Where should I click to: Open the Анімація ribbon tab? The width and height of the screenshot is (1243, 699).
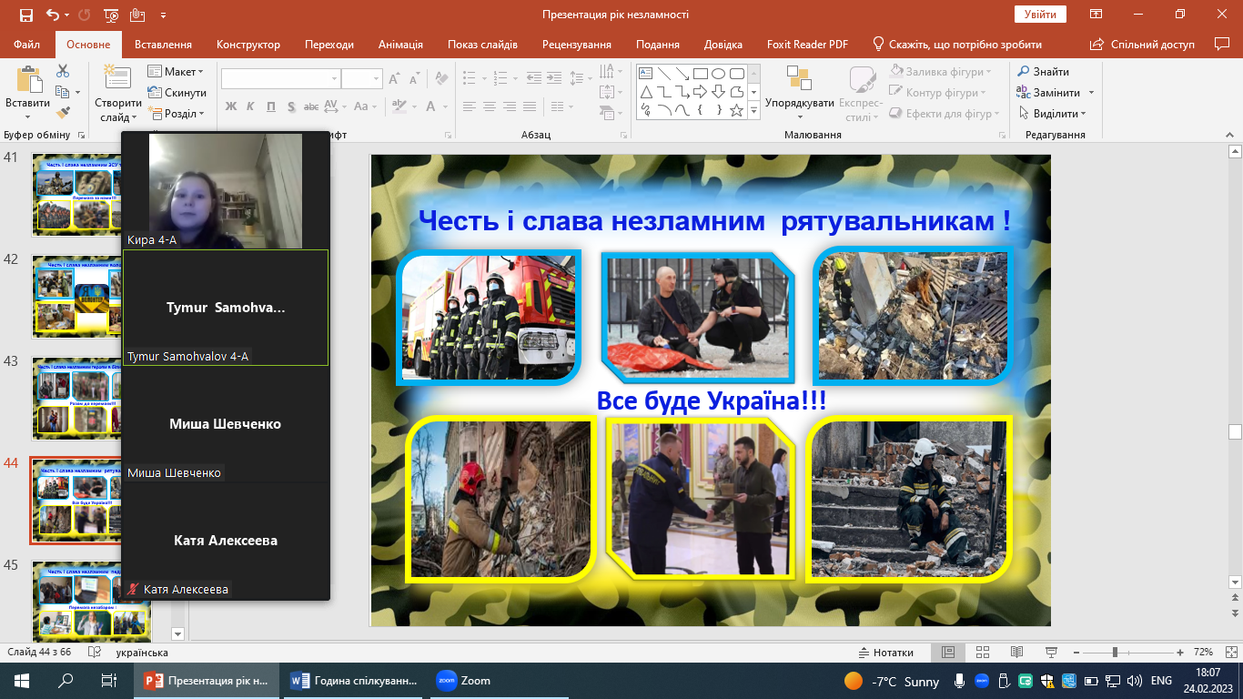(x=400, y=45)
